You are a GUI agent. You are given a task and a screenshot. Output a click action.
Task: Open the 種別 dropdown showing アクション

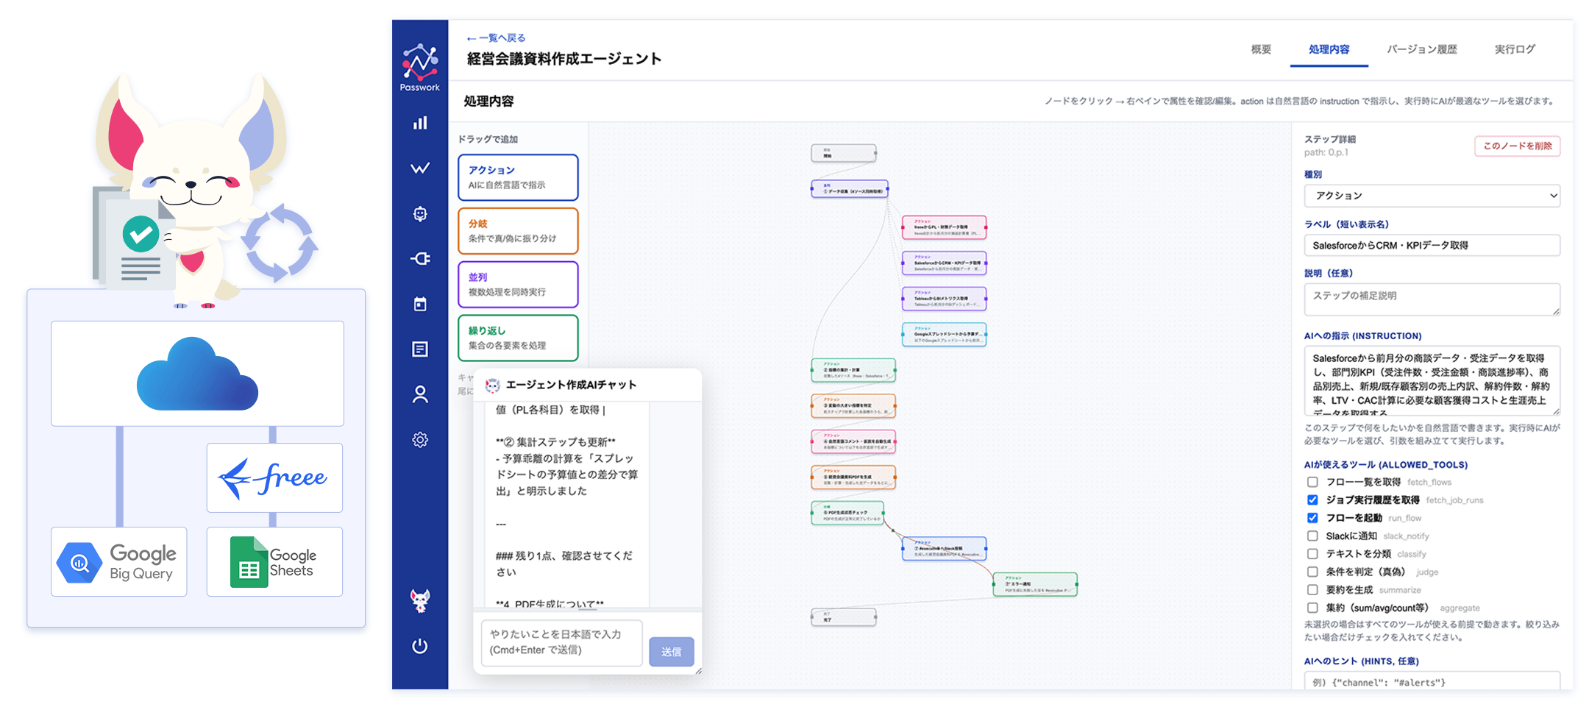click(x=1432, y=196)
